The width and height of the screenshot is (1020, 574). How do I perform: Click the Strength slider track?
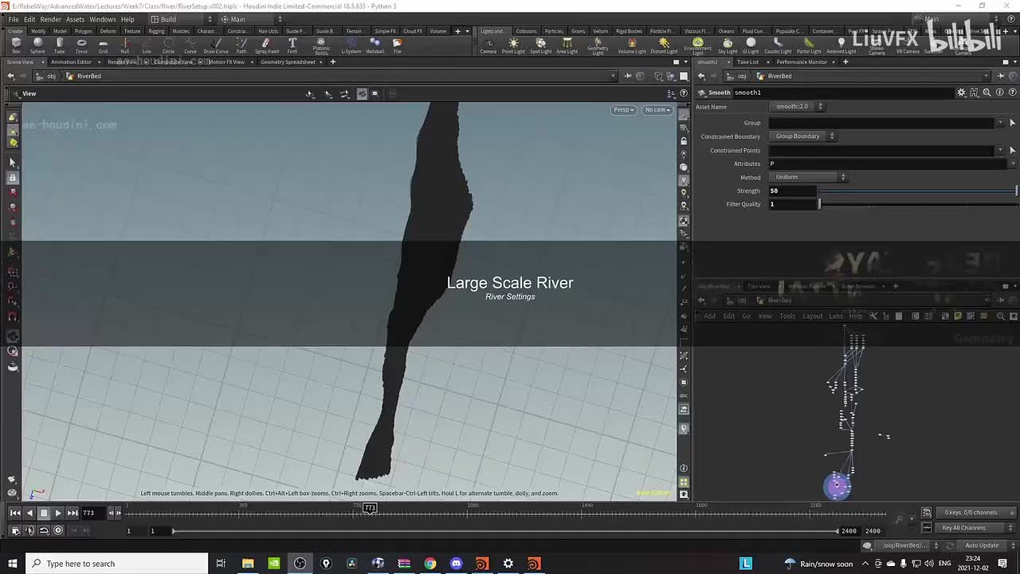tap(916, 191)
